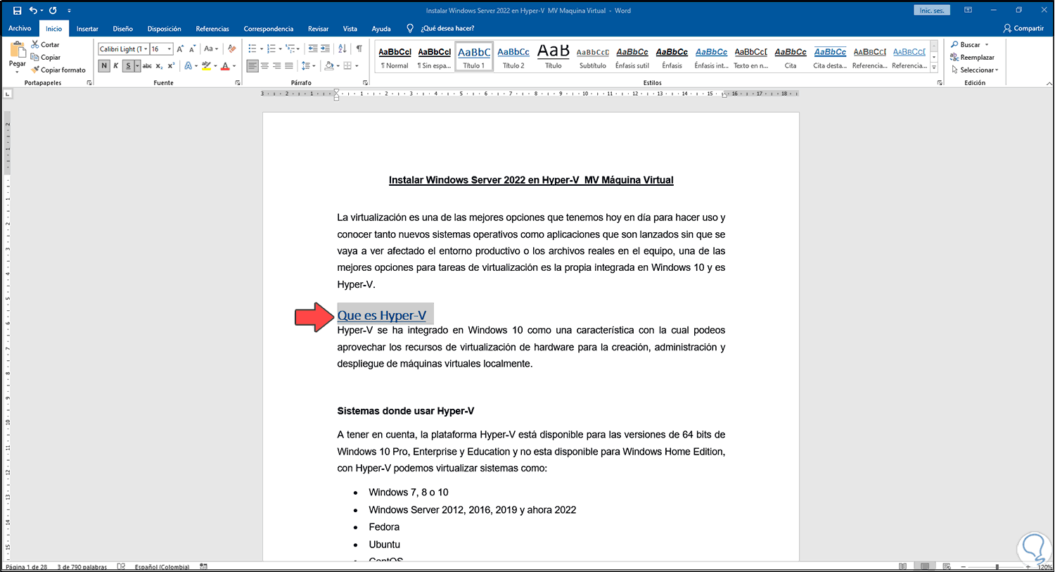
Task: Click the Español (Colombia) language indicator
Action: pyautogui.click(x=162, y=567)
